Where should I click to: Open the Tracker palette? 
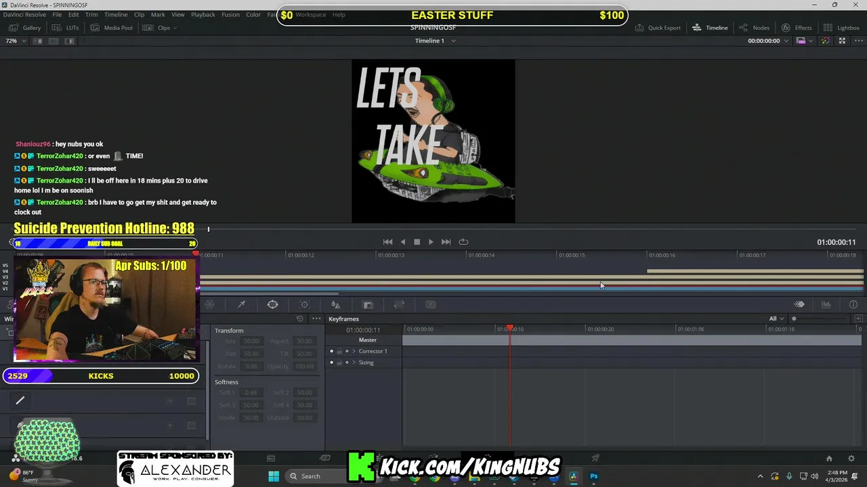pos(304,304)
